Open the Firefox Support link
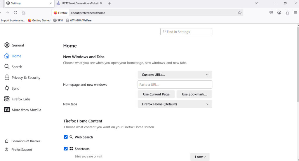This screenshot has width=299, height=161. (x=22, y=150)
